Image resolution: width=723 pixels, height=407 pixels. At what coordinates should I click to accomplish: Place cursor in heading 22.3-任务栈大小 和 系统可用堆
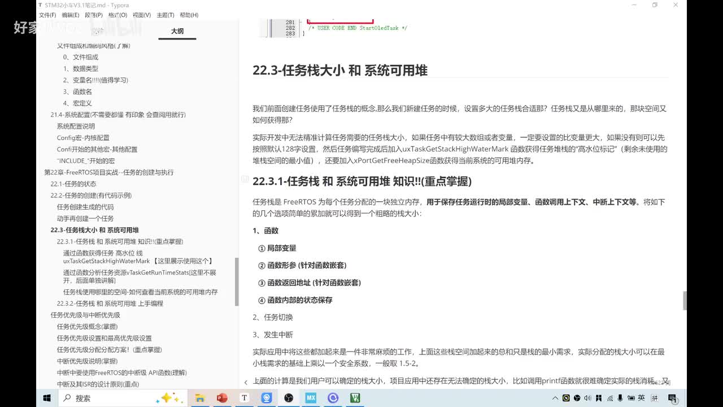point(340,70)
